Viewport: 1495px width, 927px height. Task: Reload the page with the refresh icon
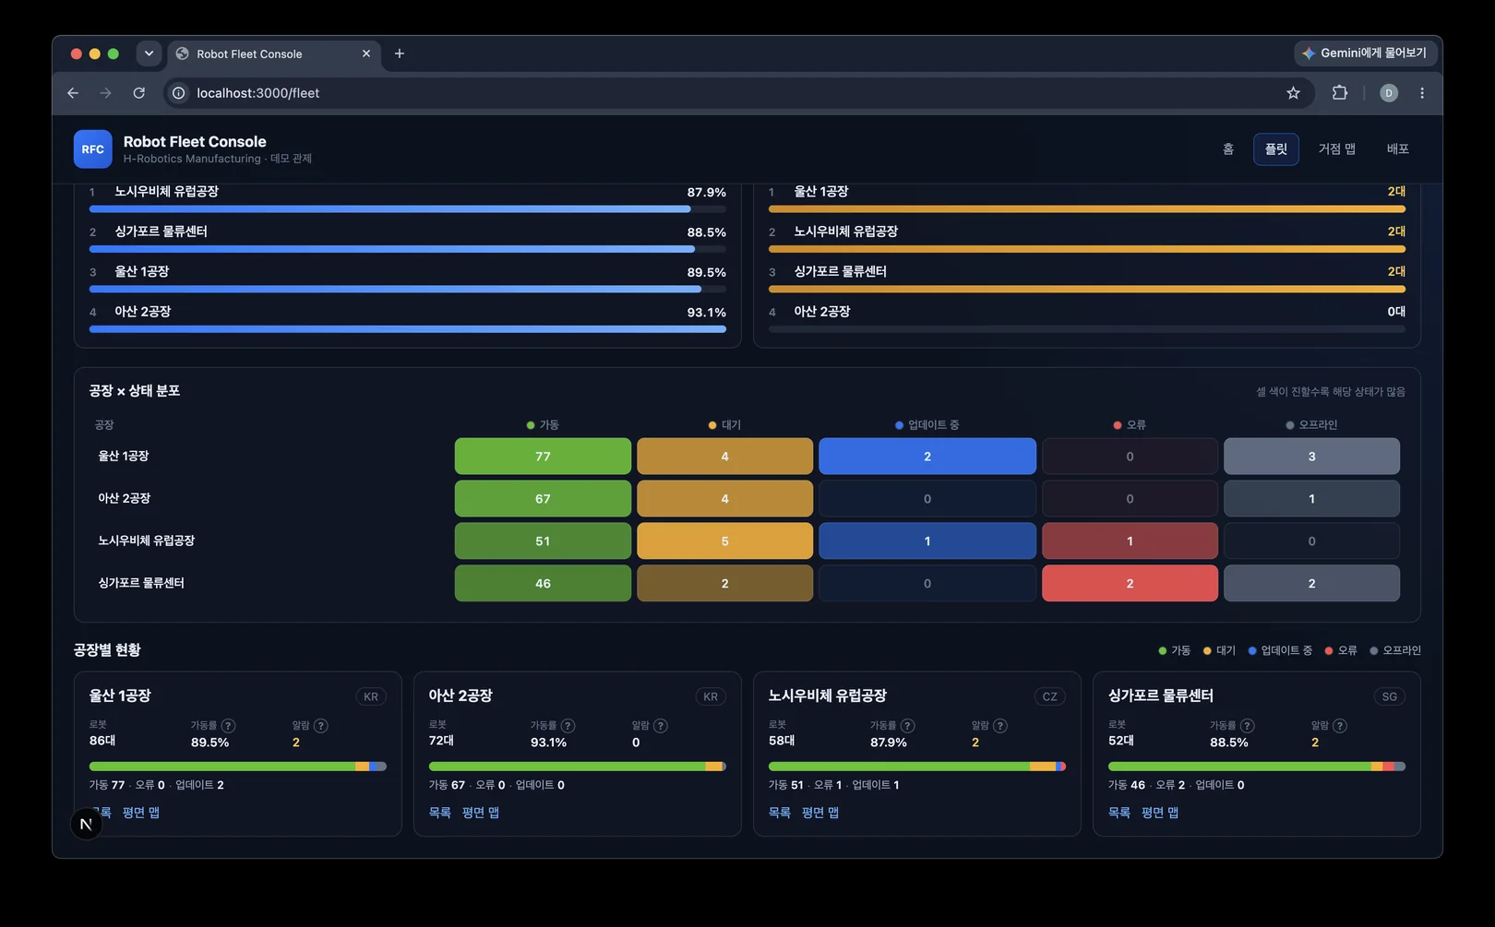point(139,93)
